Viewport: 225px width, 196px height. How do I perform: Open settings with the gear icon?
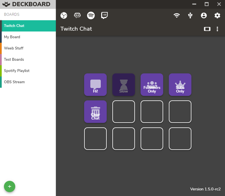tap(217, 15)
